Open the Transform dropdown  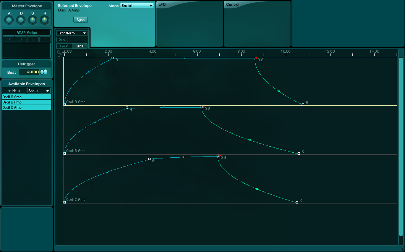click(72, 33)
